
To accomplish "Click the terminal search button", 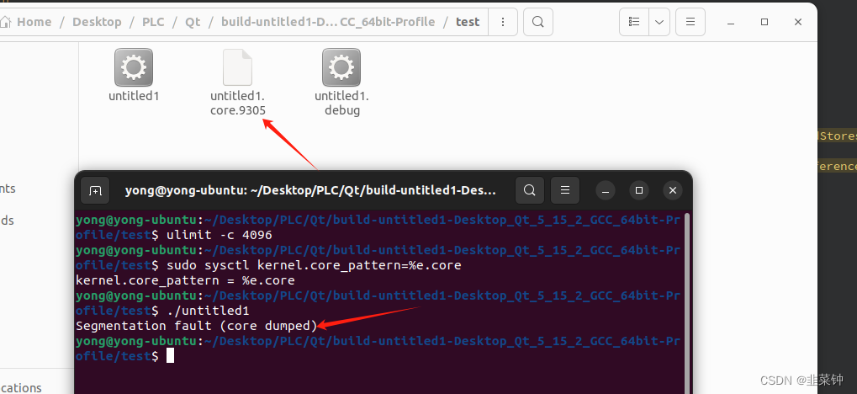I will pos(530,190).
